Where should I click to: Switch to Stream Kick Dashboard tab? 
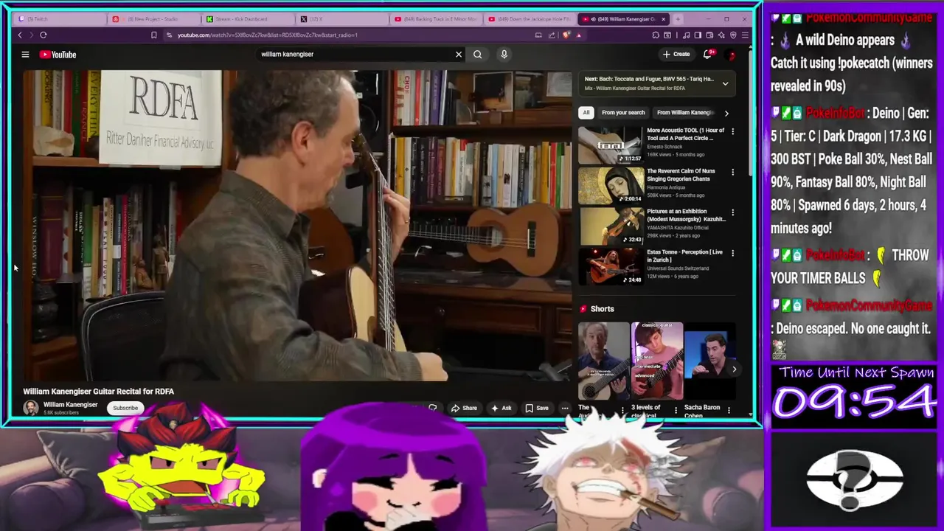248,18
